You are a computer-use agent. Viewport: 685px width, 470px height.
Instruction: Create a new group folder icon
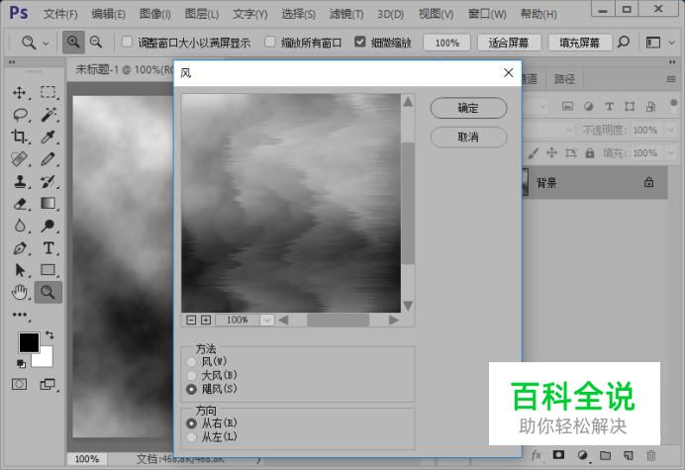(605, 455)
